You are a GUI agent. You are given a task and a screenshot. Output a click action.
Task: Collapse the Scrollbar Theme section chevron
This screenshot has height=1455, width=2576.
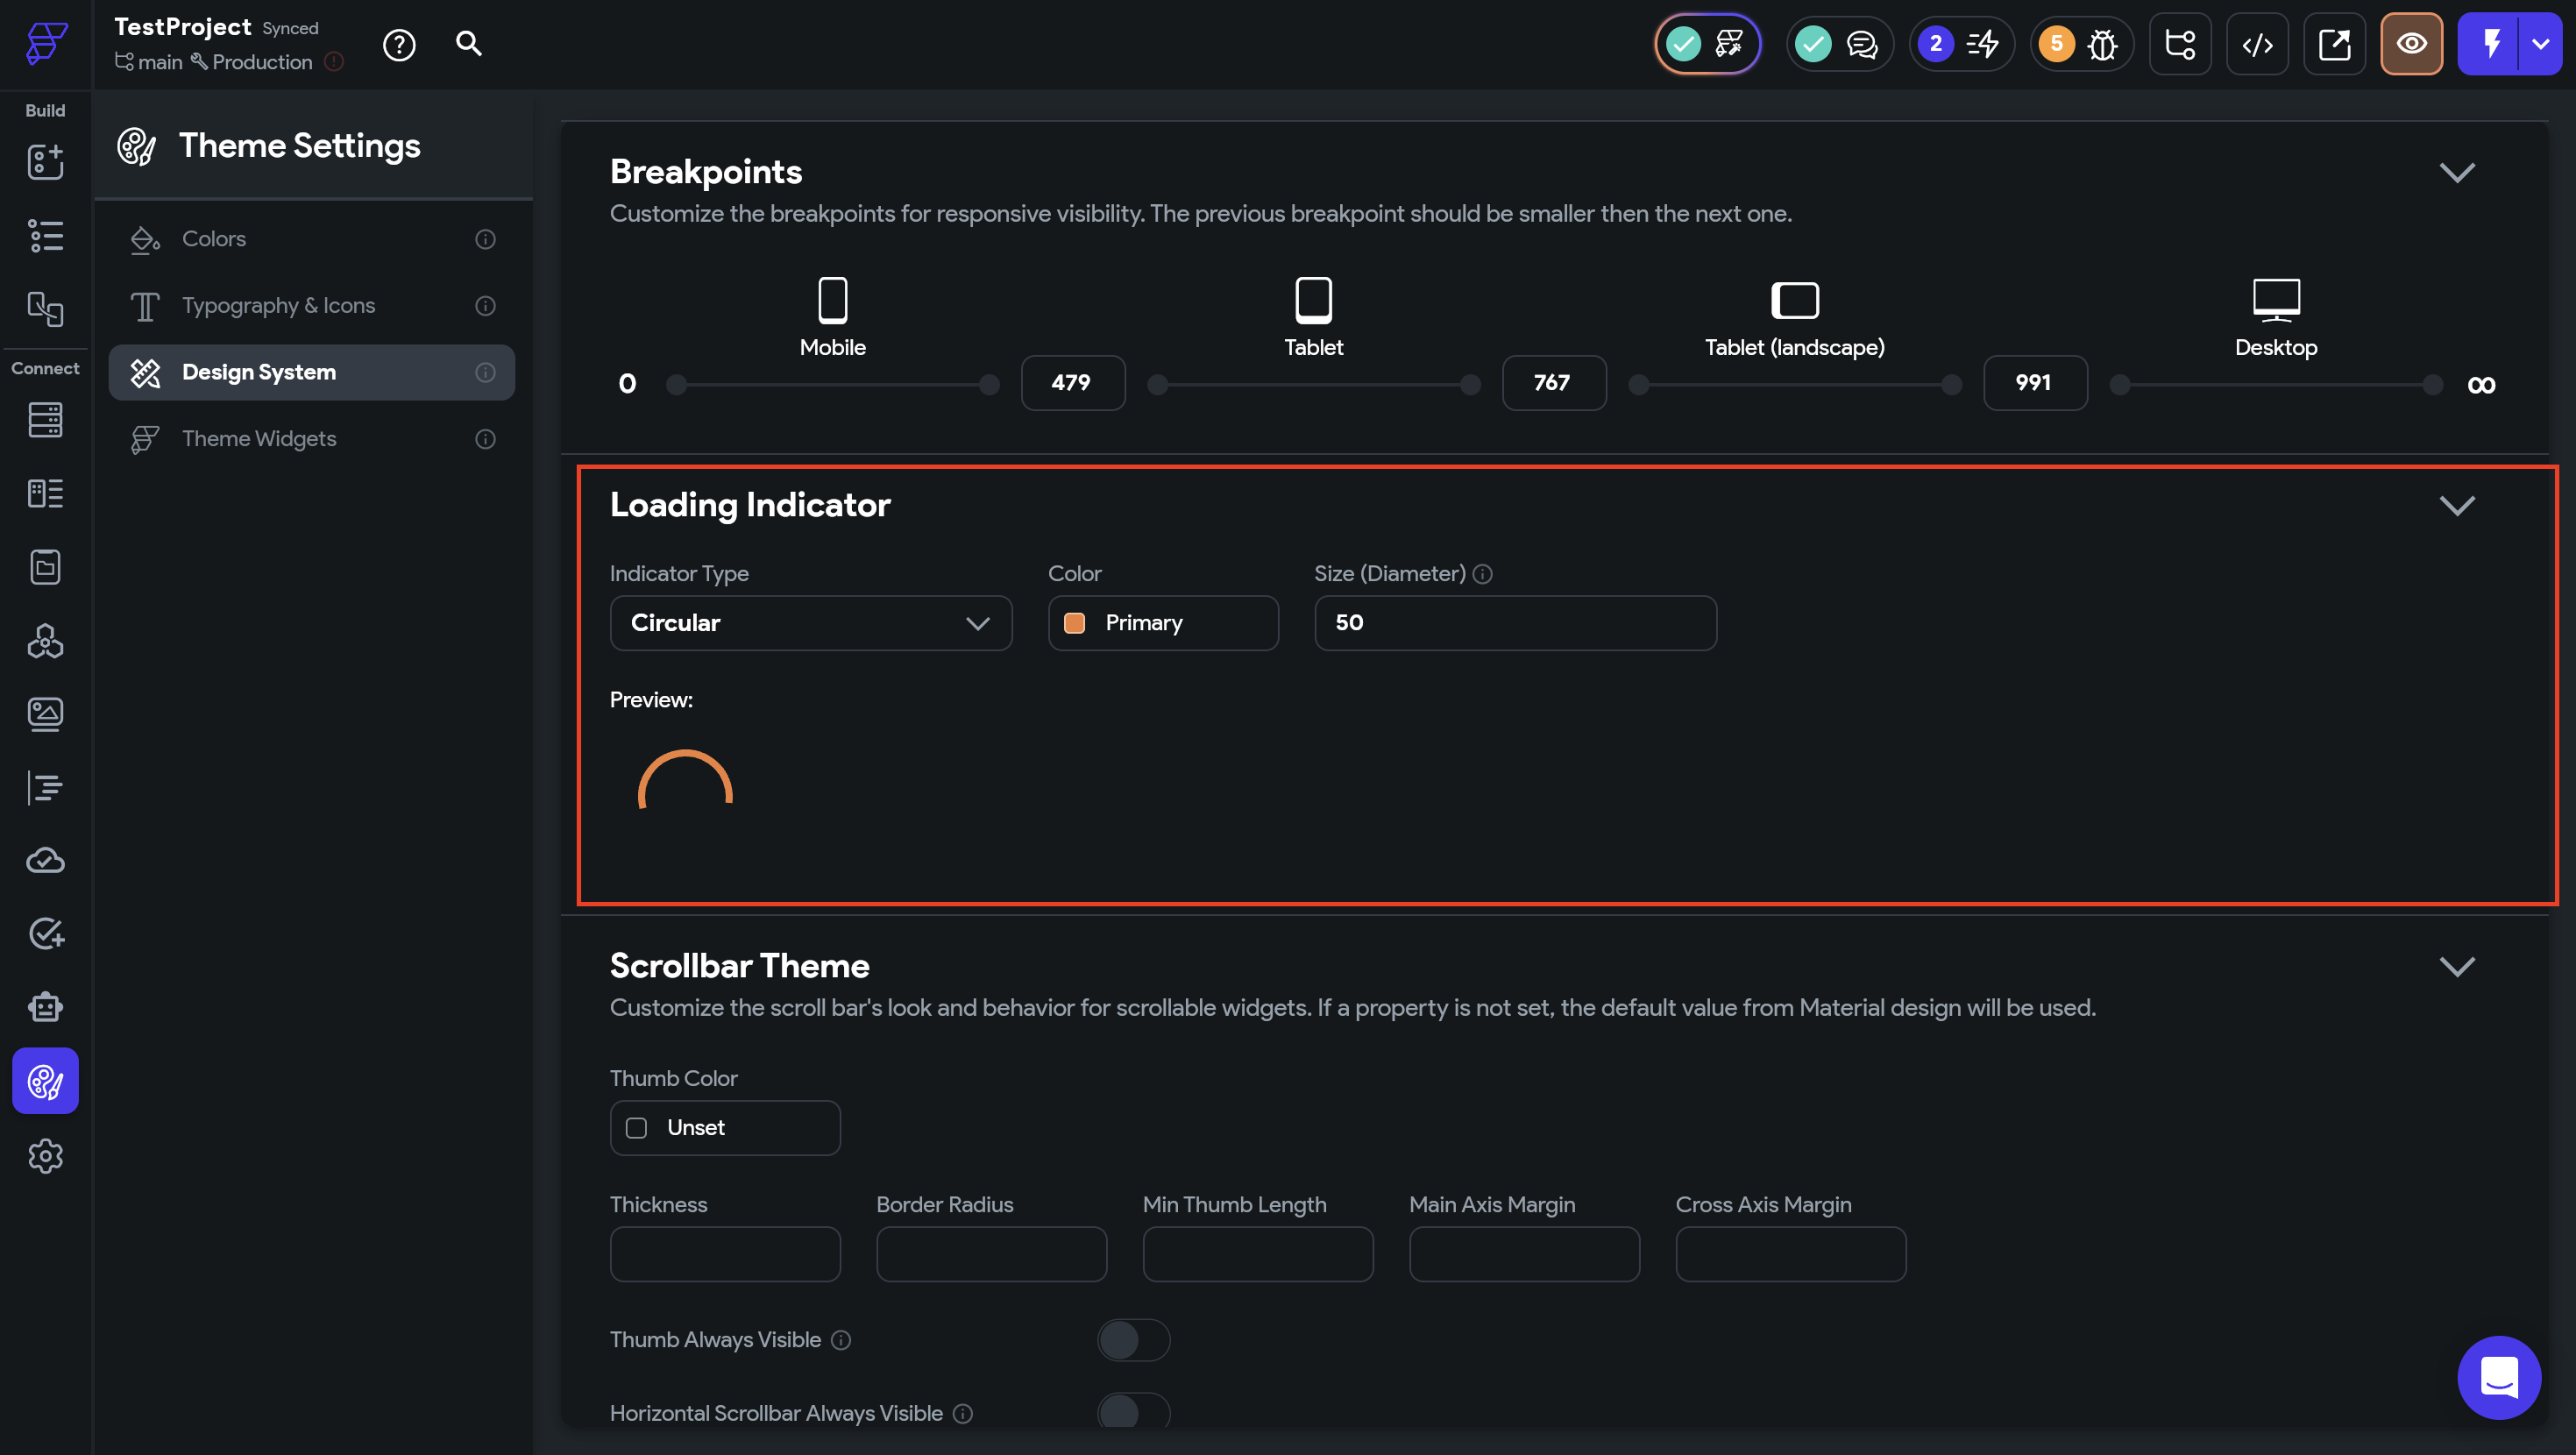pyautogui.click(x=2456, y=966)
